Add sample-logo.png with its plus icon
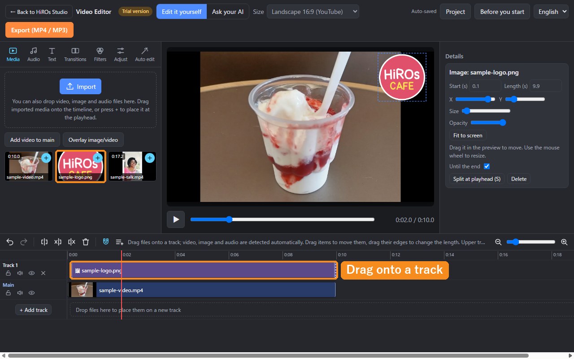This screenshot has height=359, width=574. coord(98,158)
